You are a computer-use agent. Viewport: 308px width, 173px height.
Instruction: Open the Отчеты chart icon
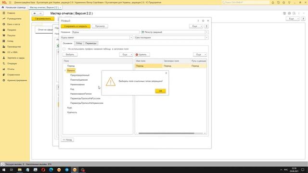coord(4,69)
